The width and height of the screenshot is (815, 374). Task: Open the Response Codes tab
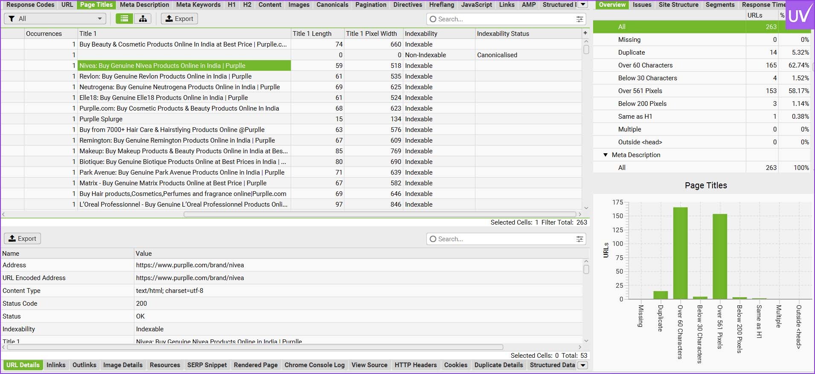pos(30,5)
